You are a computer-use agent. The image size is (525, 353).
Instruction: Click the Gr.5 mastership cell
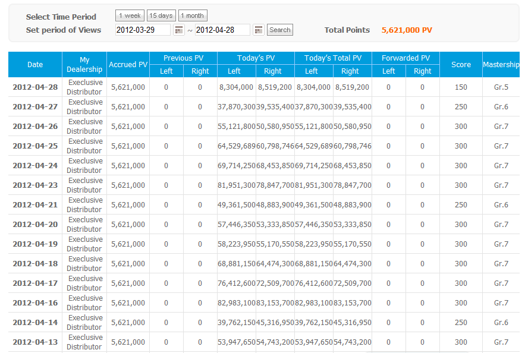tap(501, 87)
